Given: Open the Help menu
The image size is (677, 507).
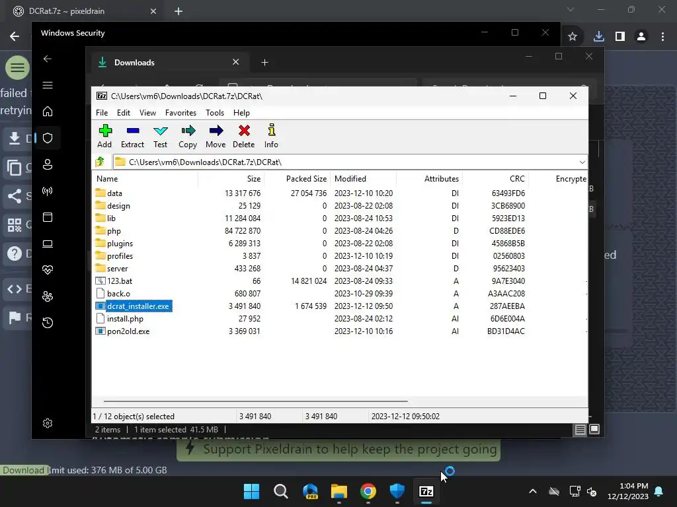Looking at the screenshot, I should click(x=241, y=112).
